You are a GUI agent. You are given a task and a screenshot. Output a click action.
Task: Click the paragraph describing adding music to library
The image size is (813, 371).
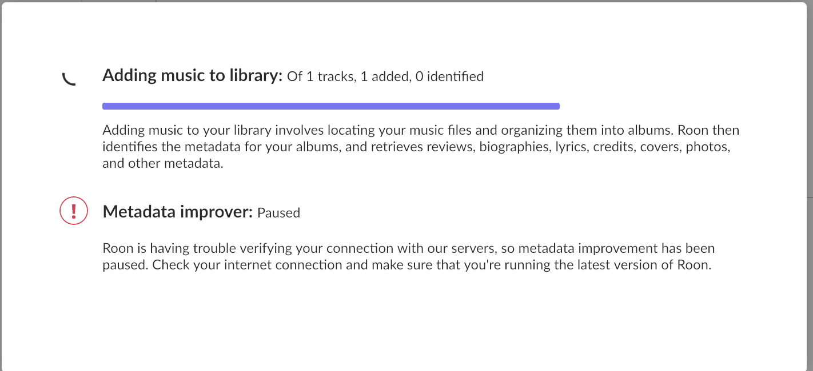421,147
